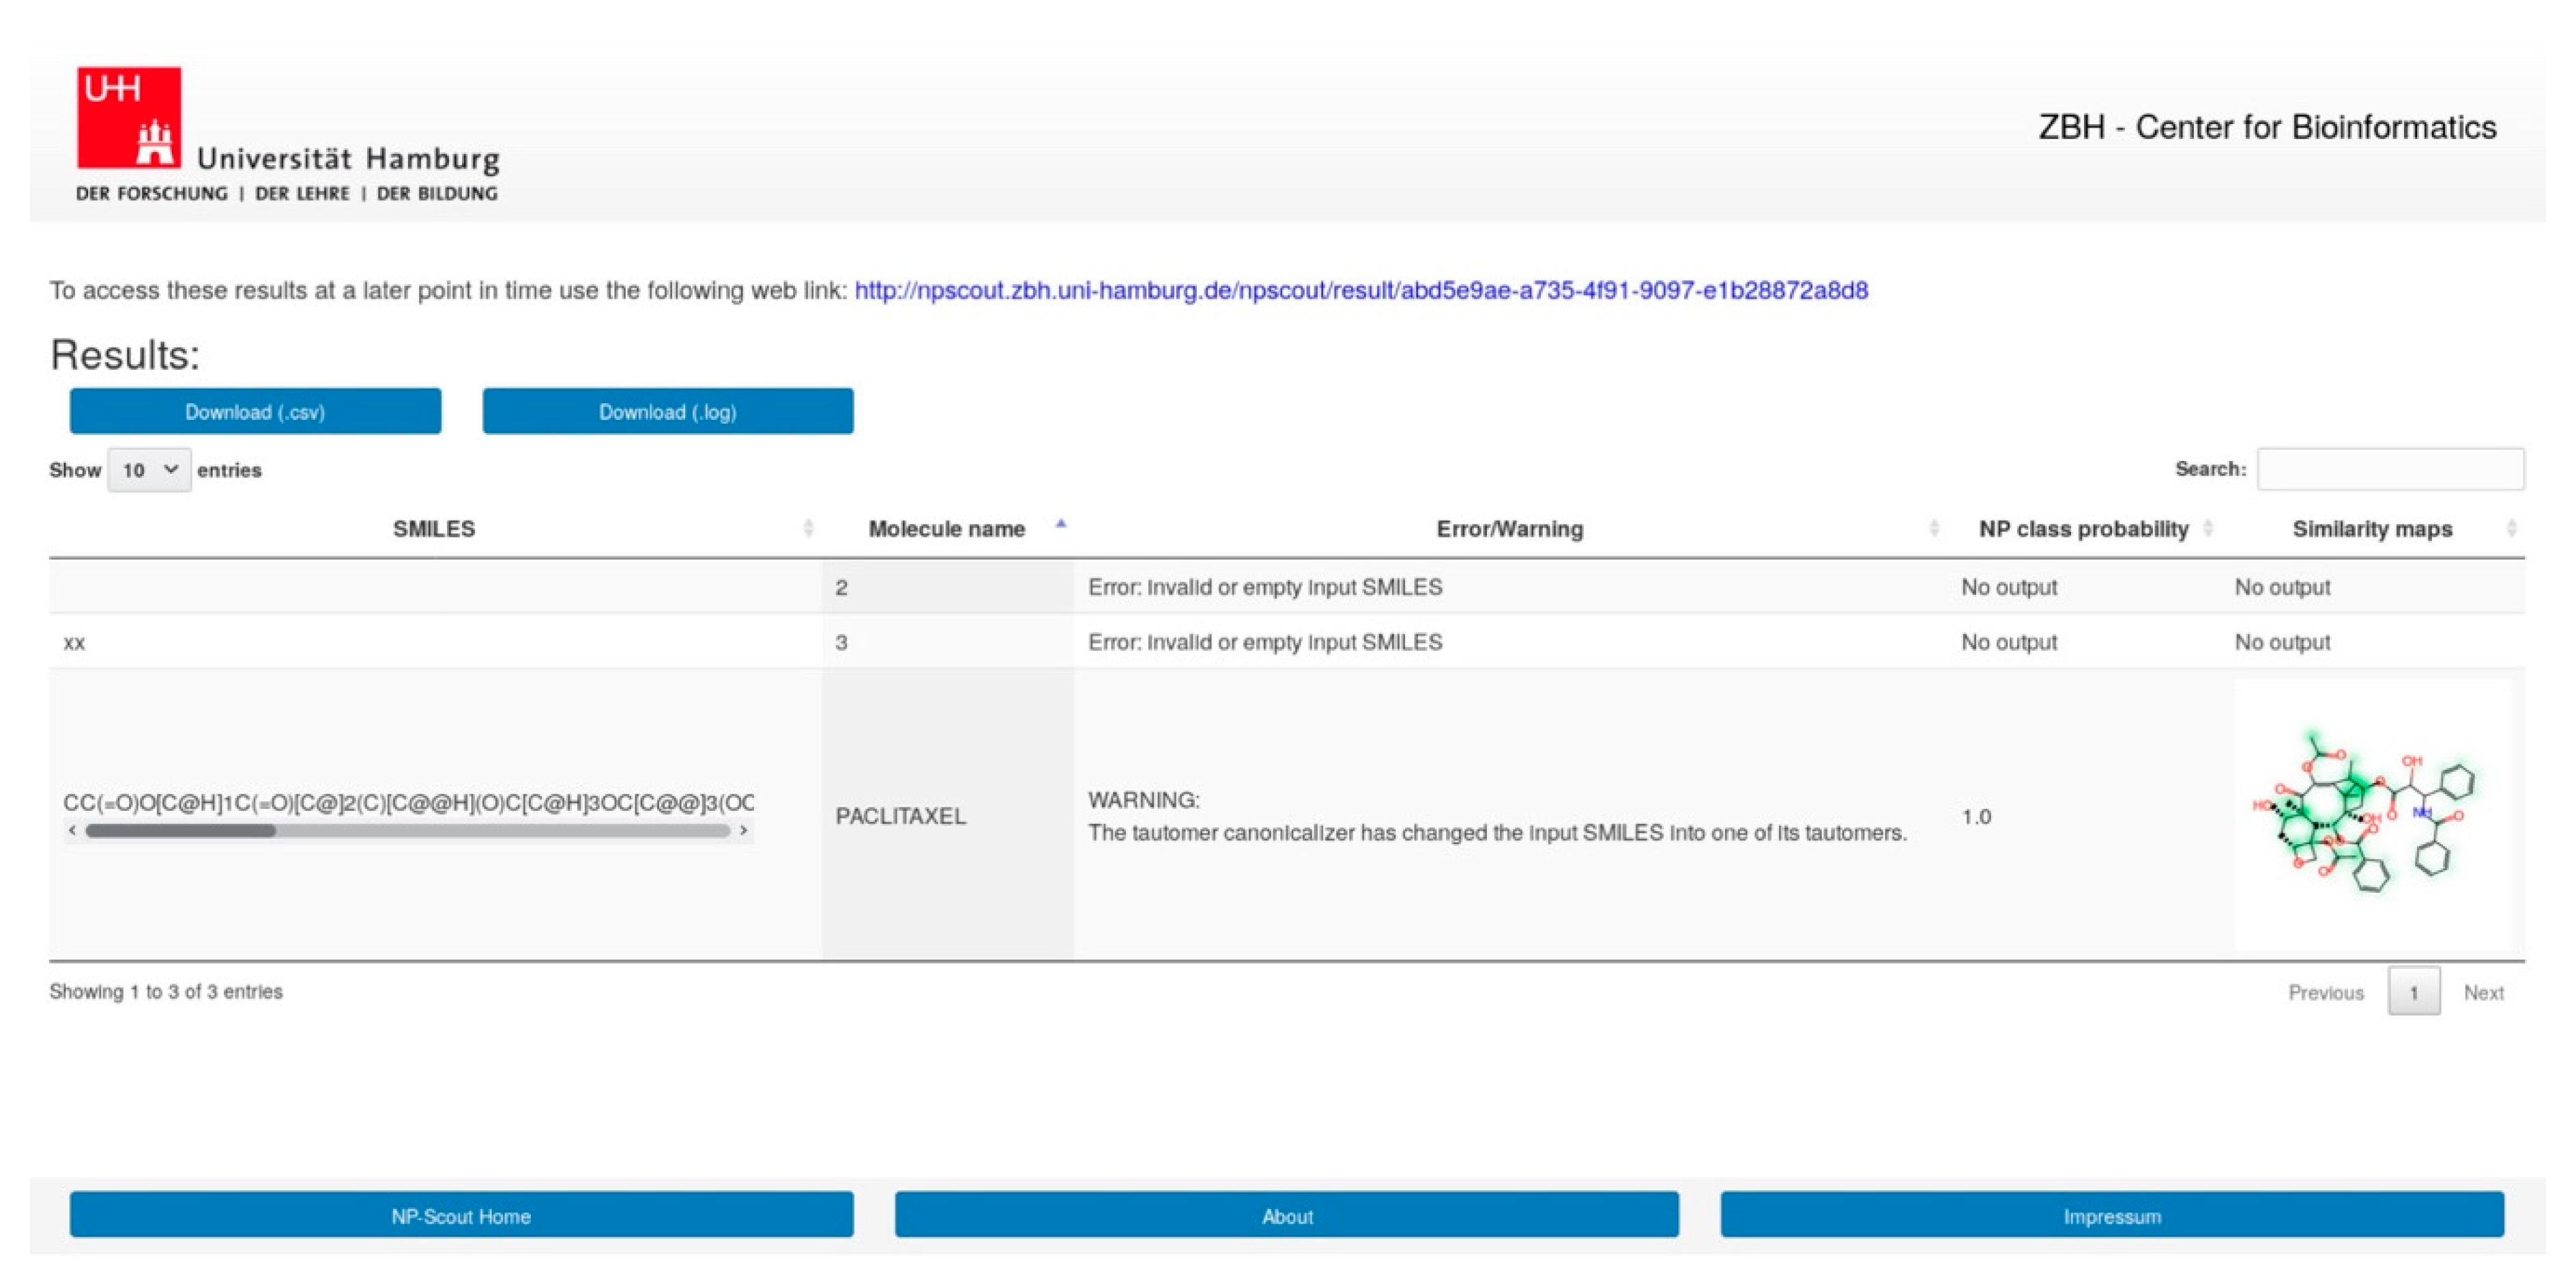Click SMILES scrollbar left arrow
Screen dimensions: 2576x1280
coord(72,831)
